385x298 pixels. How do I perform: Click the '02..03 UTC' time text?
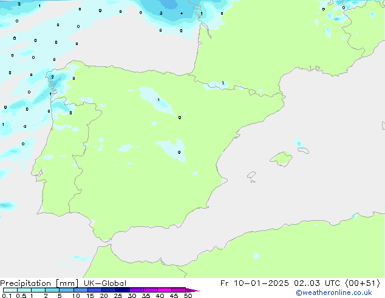coord(317,283)
